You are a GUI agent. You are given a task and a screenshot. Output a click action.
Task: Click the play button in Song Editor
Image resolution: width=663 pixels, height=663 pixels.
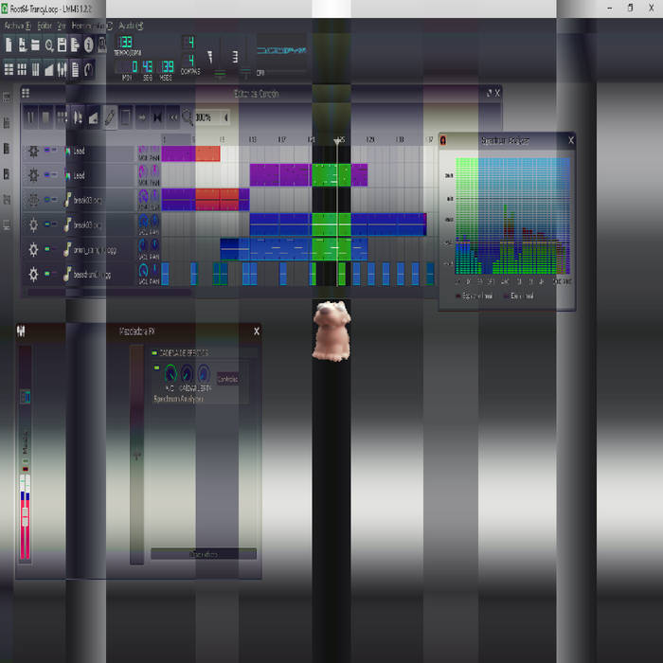30,117
